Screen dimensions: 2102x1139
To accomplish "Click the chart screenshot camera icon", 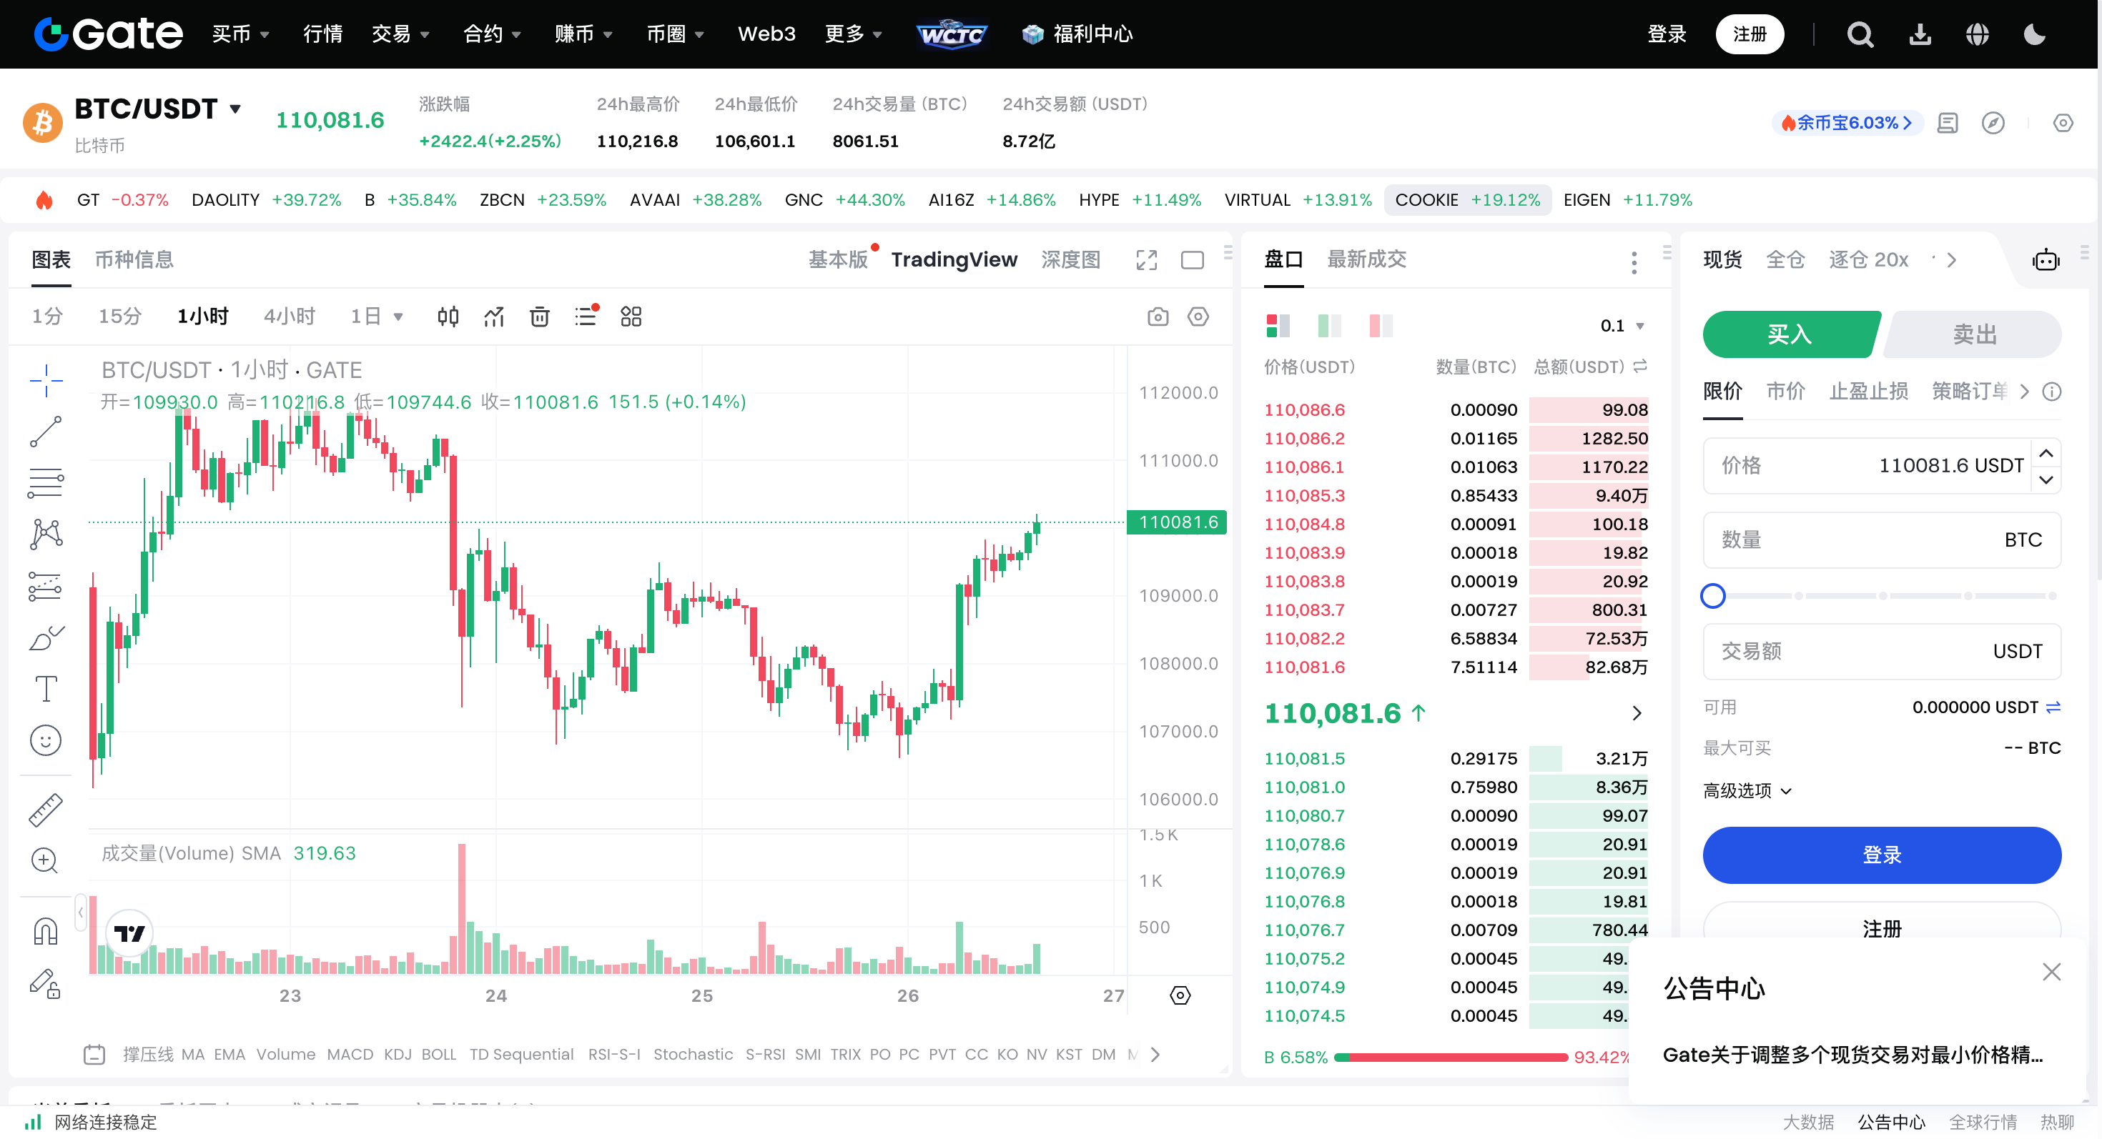I will [1157, 317].
